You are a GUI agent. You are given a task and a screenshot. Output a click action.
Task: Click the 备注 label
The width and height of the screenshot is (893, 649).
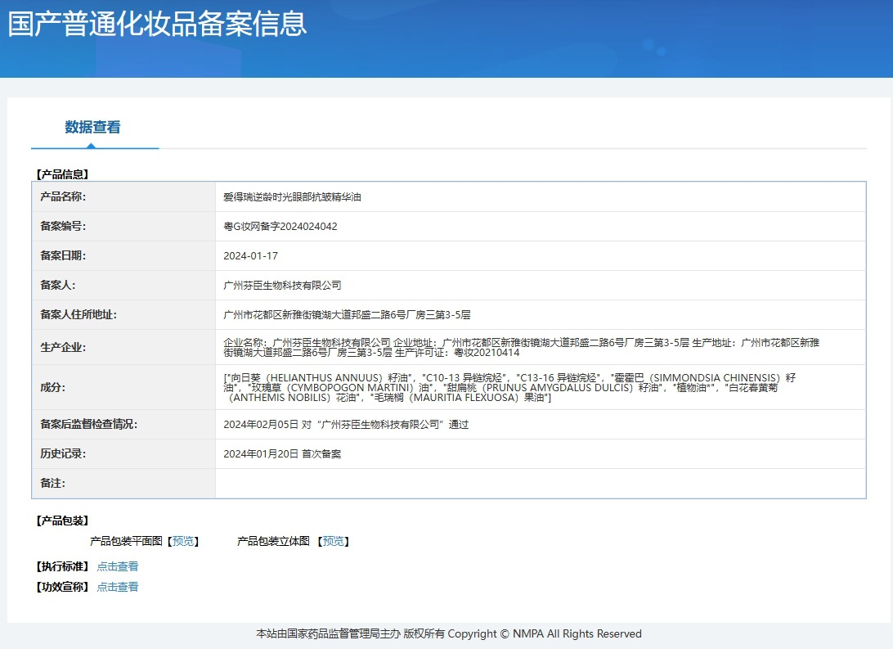tap(52, 483)
